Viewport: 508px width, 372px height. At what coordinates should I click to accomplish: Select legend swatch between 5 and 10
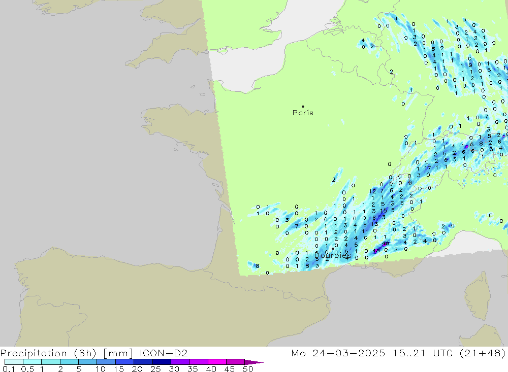(x=87, y=362)
